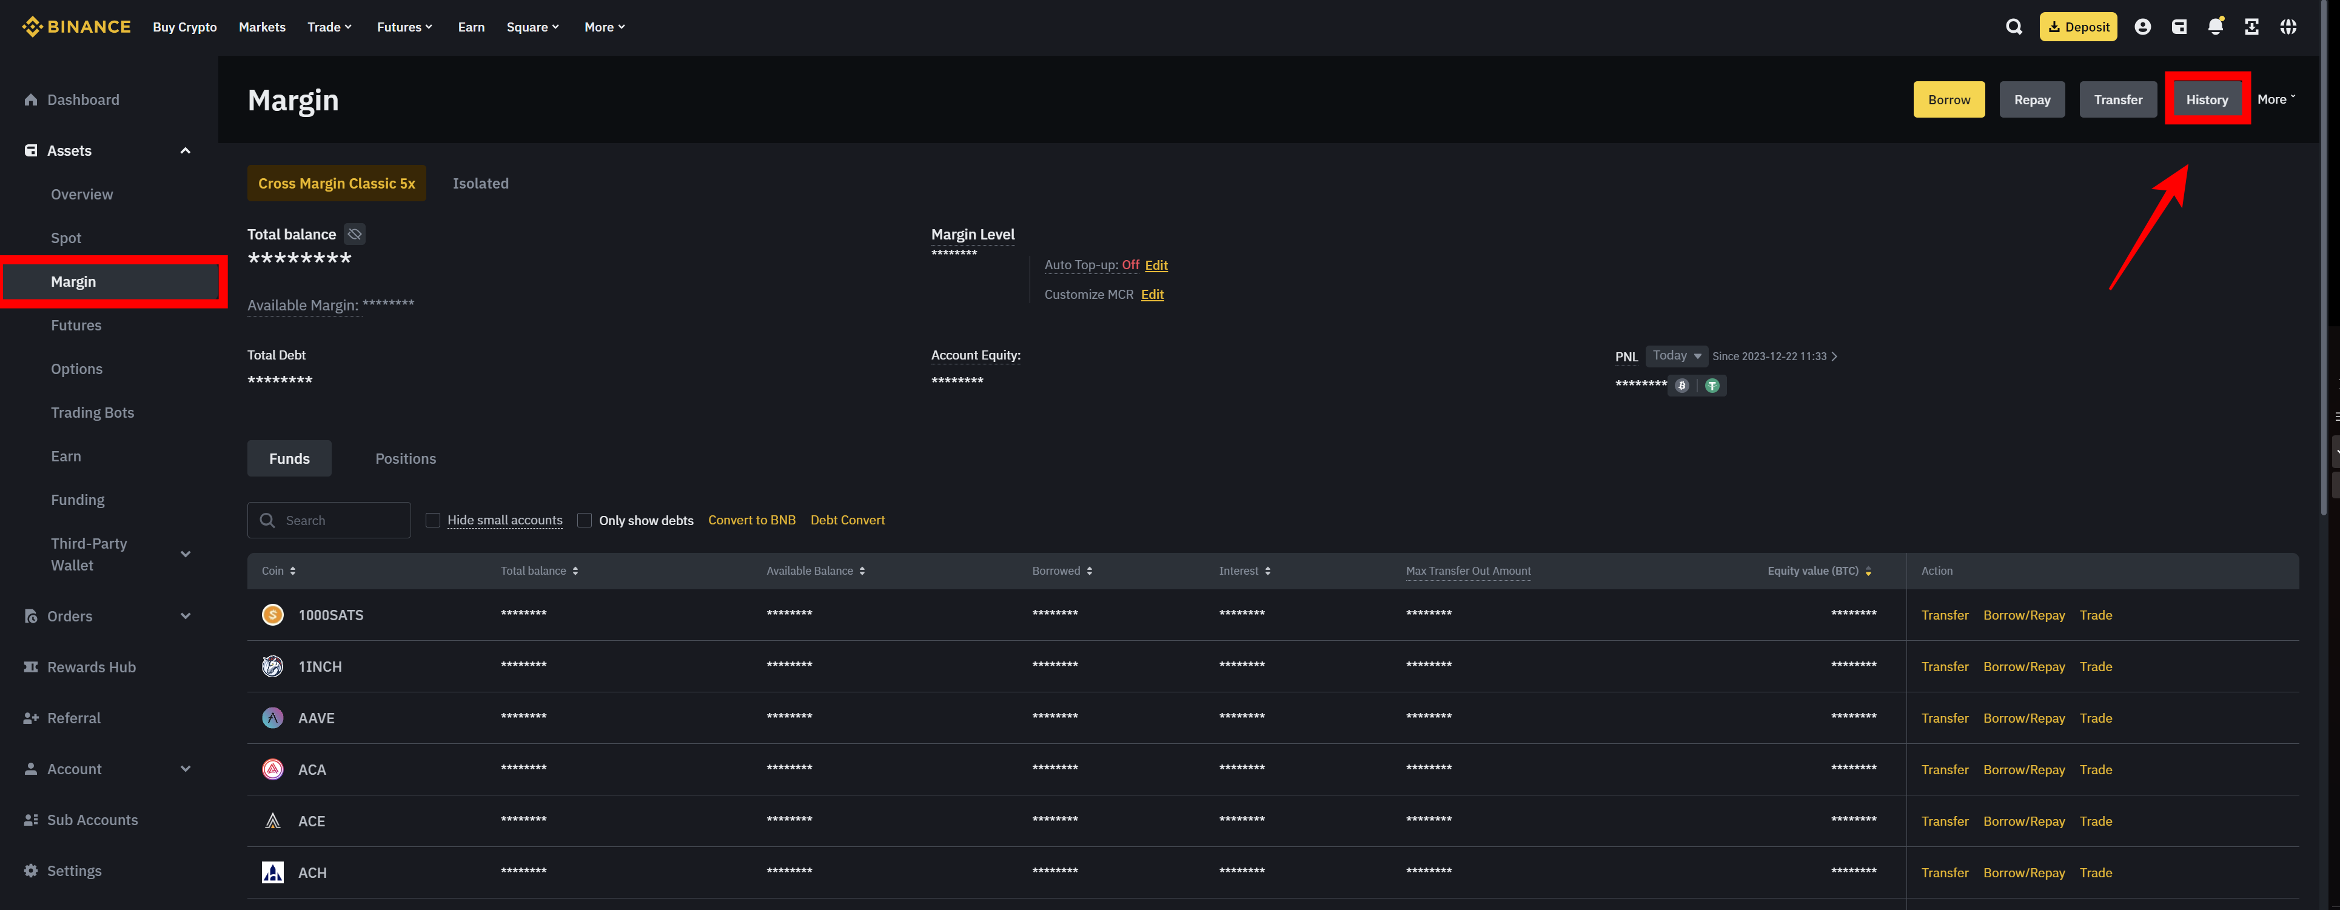Expand Third-Party Wallet section
2340x910 pixels.
[186, 554]
